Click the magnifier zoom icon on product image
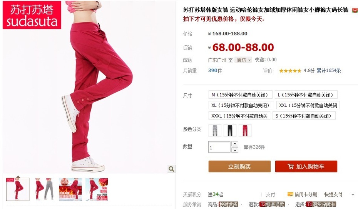Viewport: 358px width, 209px height. 171,169
